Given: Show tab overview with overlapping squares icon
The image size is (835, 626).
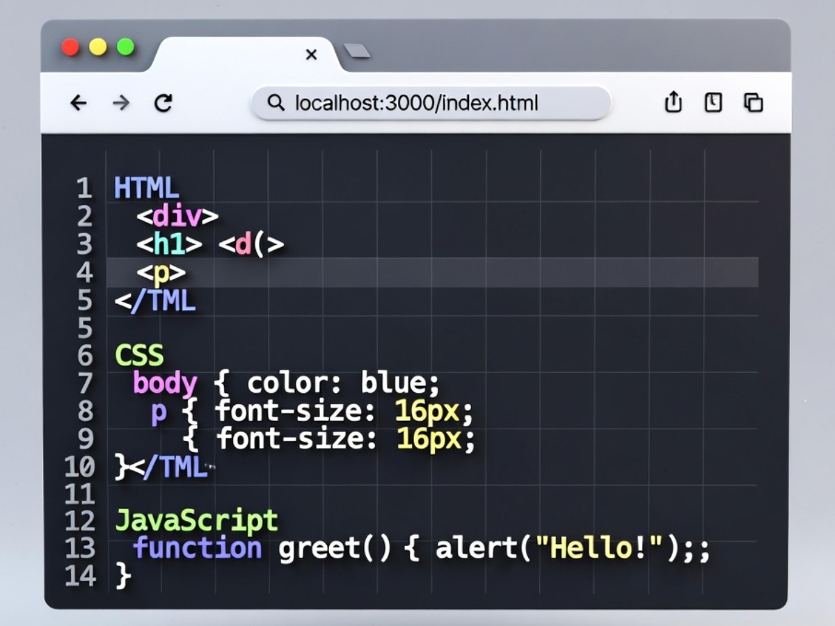Looking at the screenshot, I should [754, 103].
